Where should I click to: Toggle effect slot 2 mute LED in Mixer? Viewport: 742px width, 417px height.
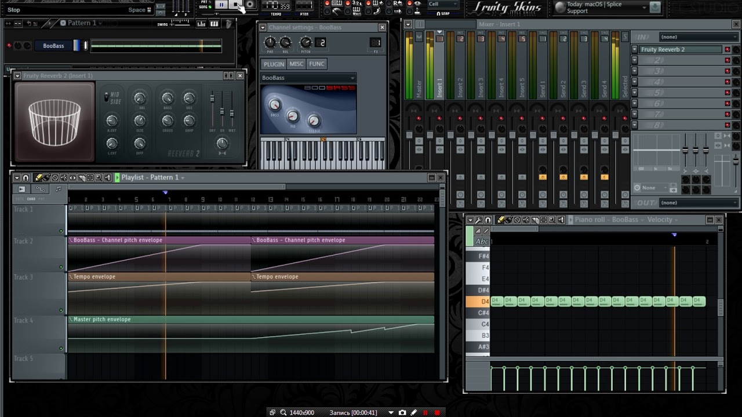coord(728,60)
